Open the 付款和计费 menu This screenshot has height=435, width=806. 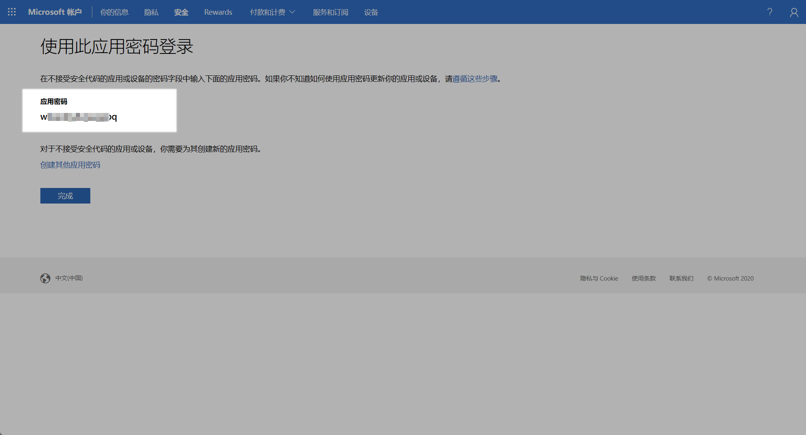point(267,12)
